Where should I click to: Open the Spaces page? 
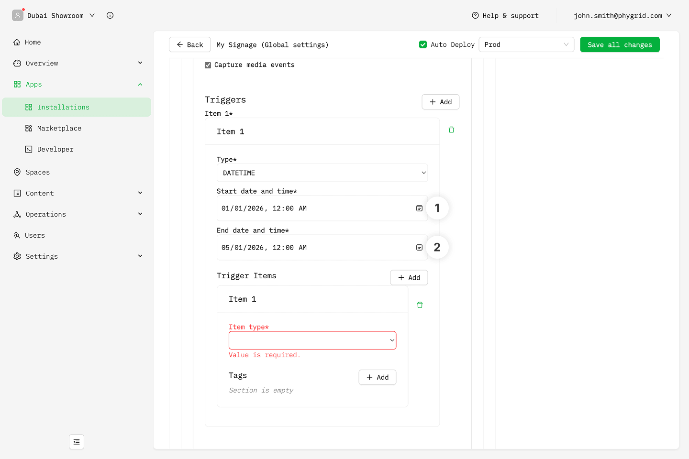coord(38,172)
